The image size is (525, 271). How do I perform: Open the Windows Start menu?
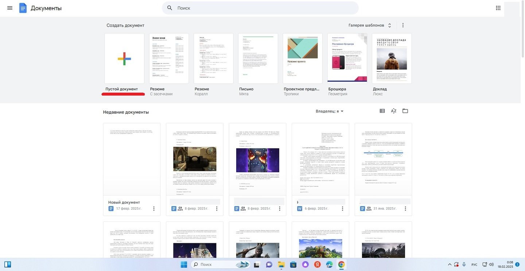click(184, 264)
